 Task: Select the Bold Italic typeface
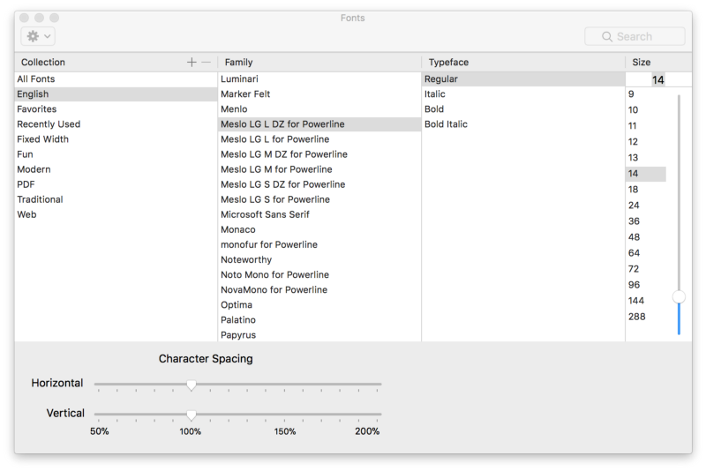[523, 124]
